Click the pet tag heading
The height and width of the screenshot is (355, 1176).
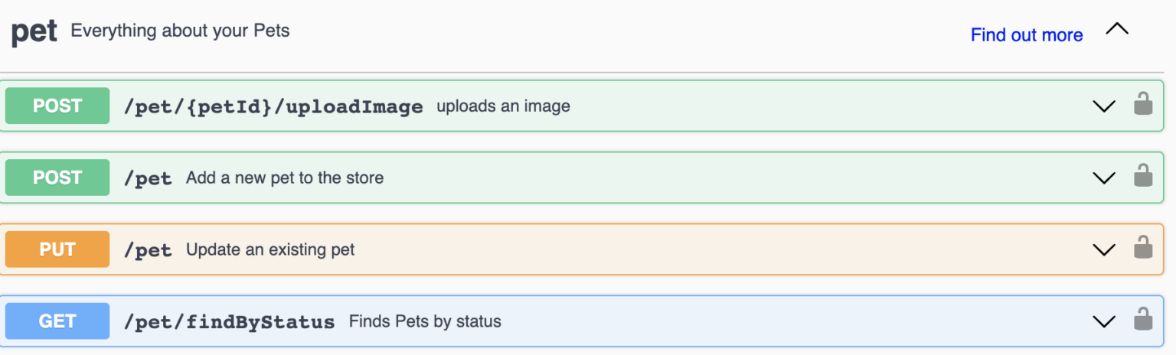[34, 32]
